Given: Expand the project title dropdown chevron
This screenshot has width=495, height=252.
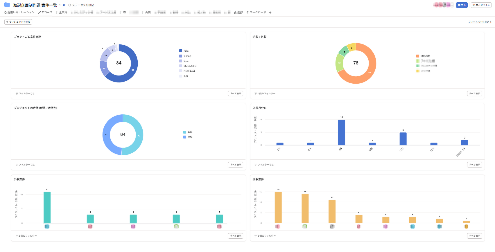Looking at the screenshot, I should [x=60, y=5].
